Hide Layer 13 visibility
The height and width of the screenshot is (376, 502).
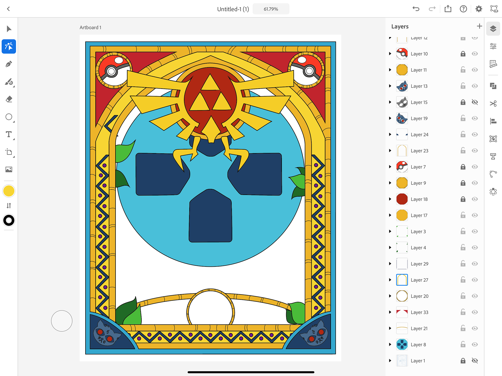coord(475,86)
